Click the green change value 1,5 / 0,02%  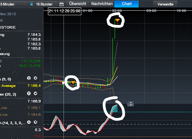31,61
